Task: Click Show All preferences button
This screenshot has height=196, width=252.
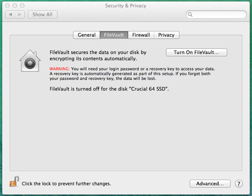Action: 42,14
